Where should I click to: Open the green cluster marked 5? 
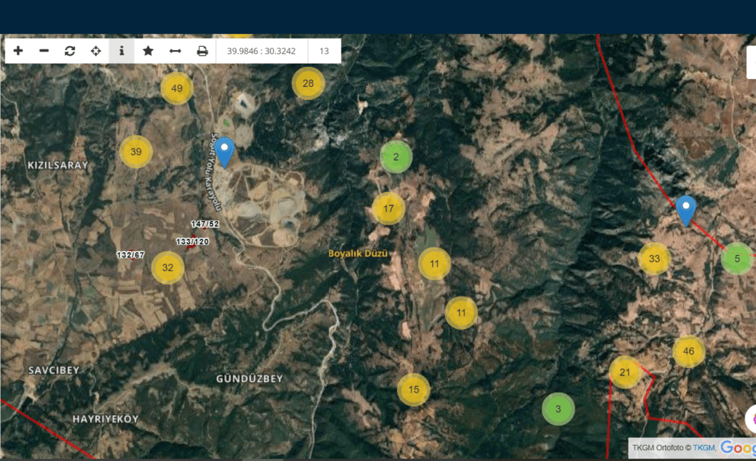click(x=737, y=258)
